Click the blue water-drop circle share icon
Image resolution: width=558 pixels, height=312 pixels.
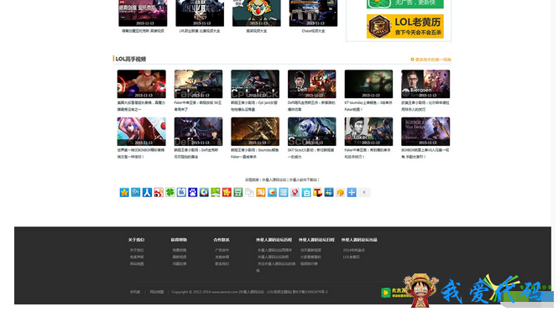(204, 193)
